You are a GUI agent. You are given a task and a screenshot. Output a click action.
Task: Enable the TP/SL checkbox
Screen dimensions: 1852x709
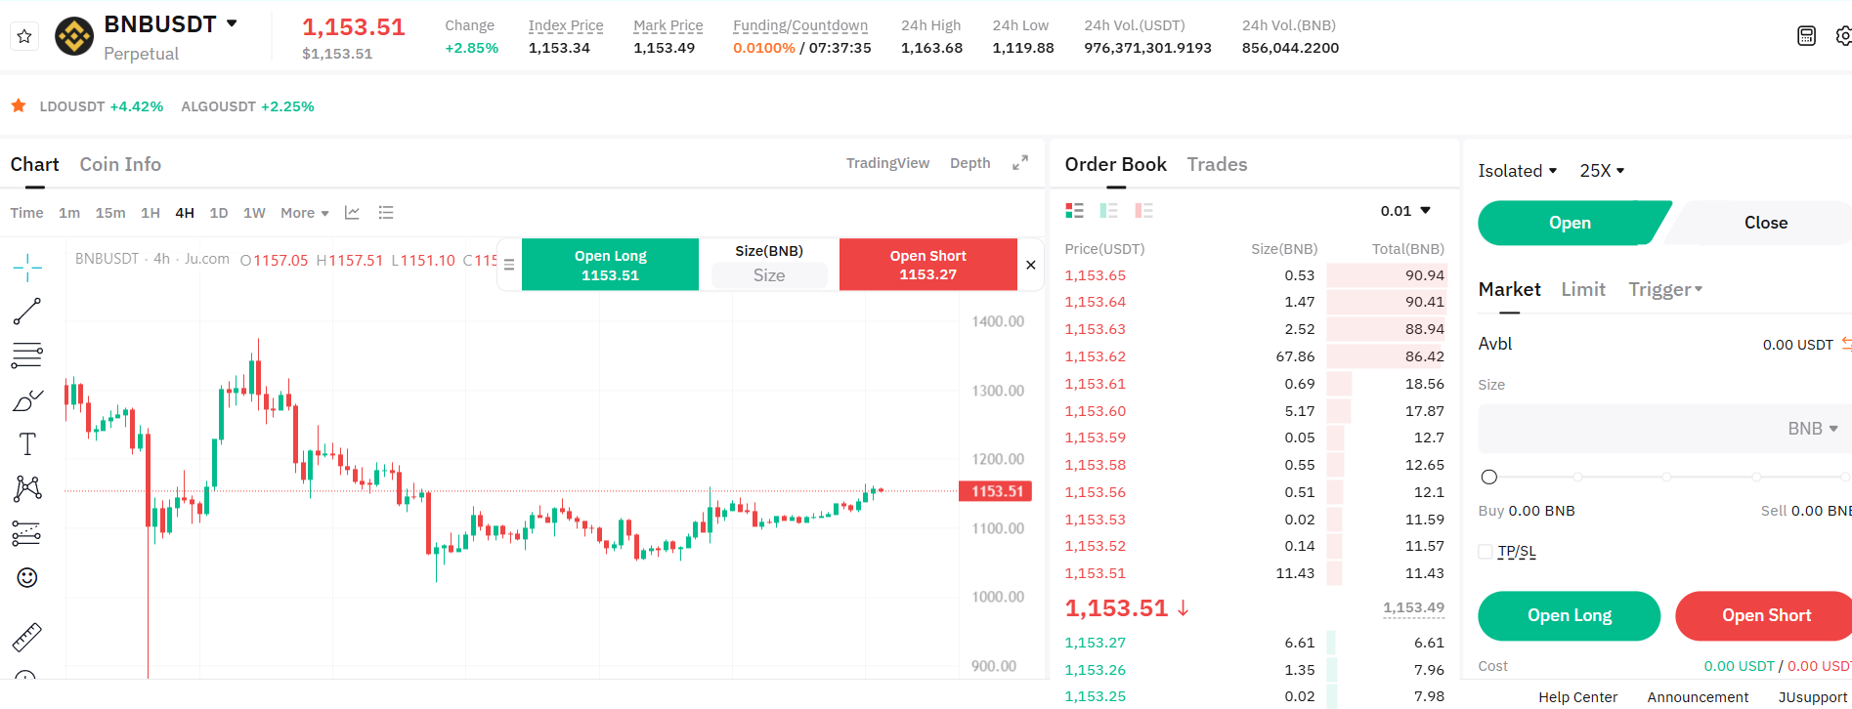1486,552
